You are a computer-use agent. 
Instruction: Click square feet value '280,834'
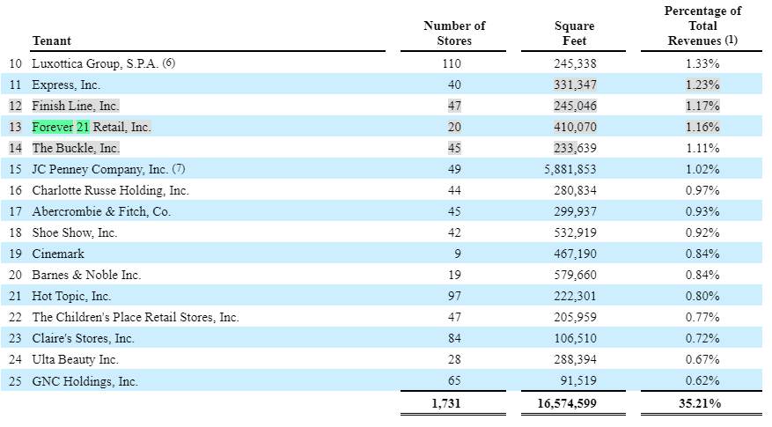[575, 191]
